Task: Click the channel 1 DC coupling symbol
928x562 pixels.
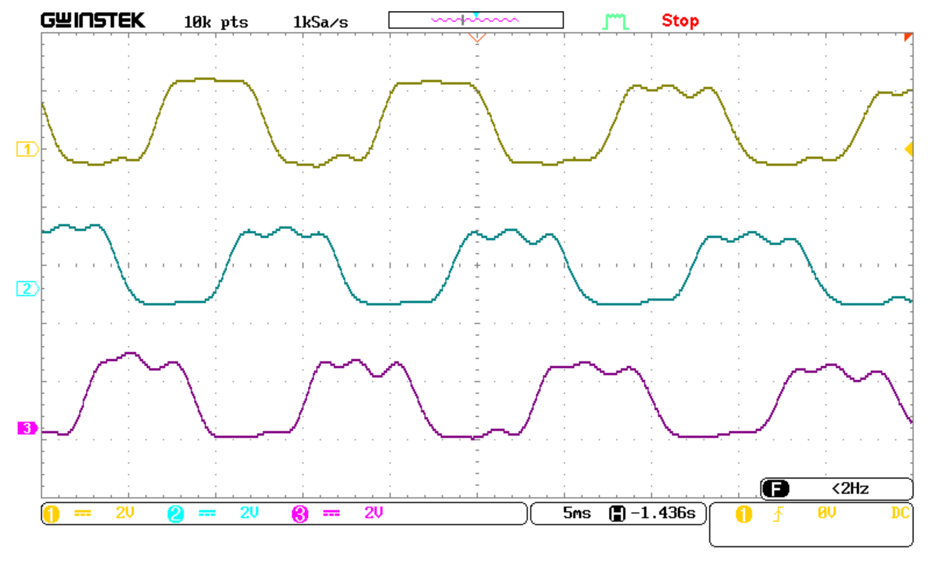Action: click(82, 513)
